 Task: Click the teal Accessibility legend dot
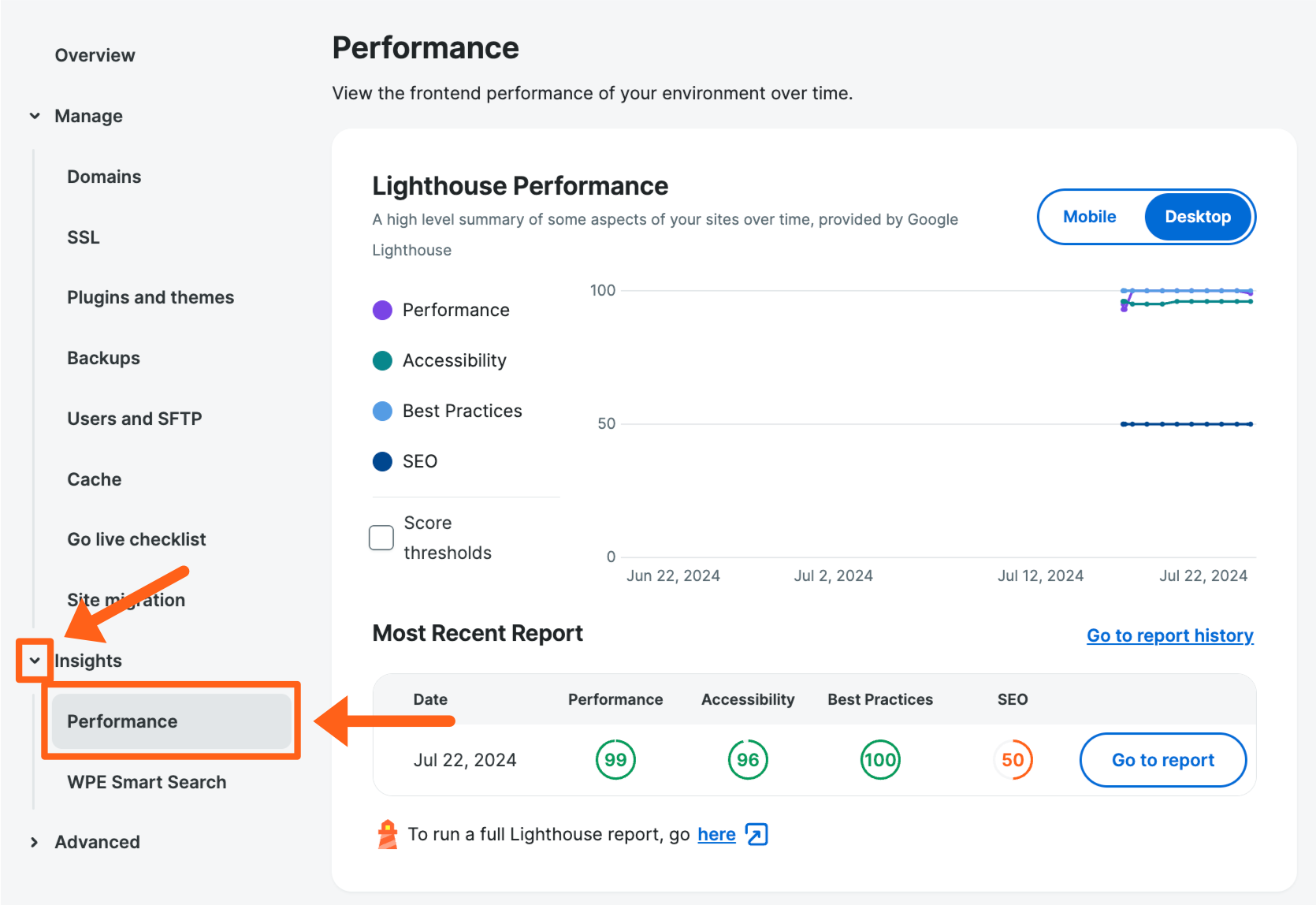tap(382, 360)
